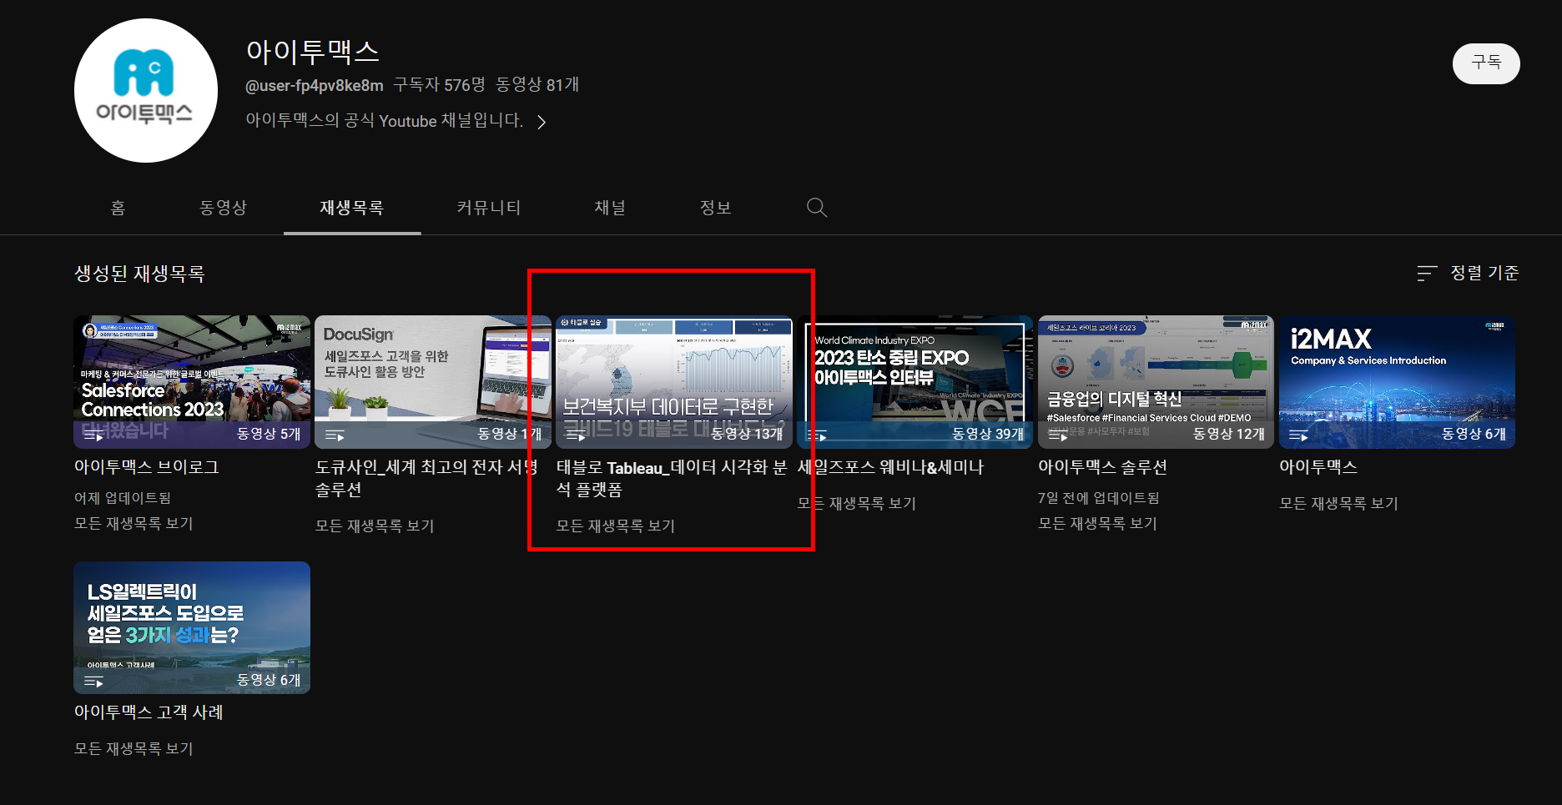Click 7일 전에 업데이트됨 under 아이투맥스 솔루션
Viewport: 1562px width, 805px height.
pos(1099,498)
